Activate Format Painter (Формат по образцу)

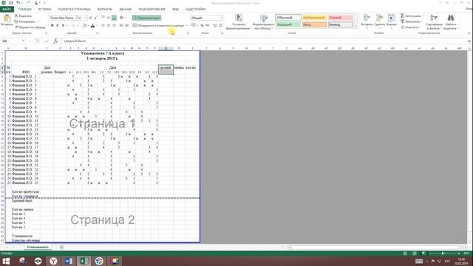[30, 27]
